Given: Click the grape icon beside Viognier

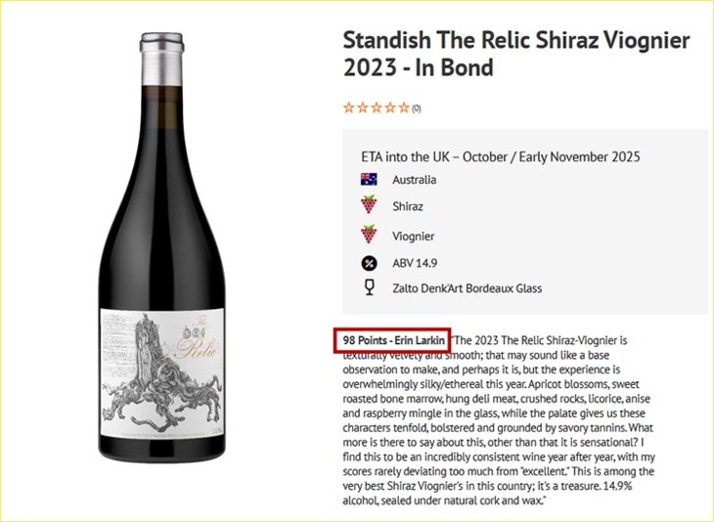Looking at the screenshot, I should (369, 236).
